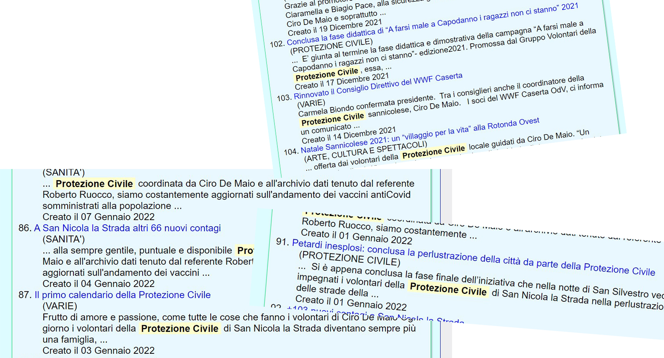Click highlighted "Protezione Civile" in result 104 snippet
The width and height of the screenshot is (664, 358).
[x=434, y=152]
